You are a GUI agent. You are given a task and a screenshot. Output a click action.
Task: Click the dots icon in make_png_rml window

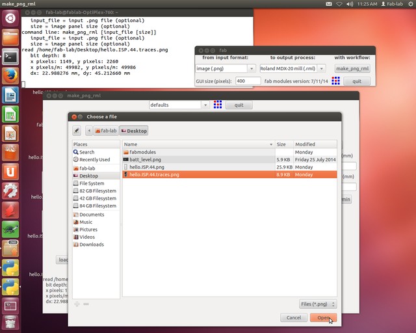coord(218,105)
